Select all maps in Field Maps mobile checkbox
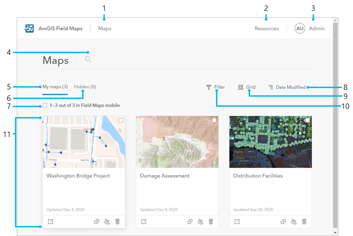The image size is (353, 236). click(x=45, y=105)
